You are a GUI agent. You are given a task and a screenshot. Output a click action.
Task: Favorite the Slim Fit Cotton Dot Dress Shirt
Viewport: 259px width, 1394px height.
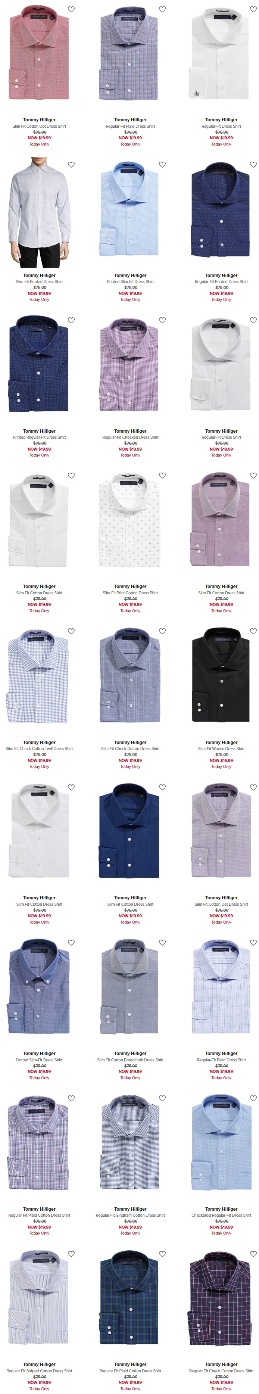(71, 9)
